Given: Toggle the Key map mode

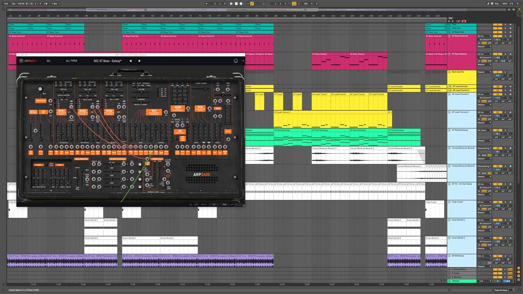Looking at the screenshot, I should pyautogui.click(x=497, y=3).
